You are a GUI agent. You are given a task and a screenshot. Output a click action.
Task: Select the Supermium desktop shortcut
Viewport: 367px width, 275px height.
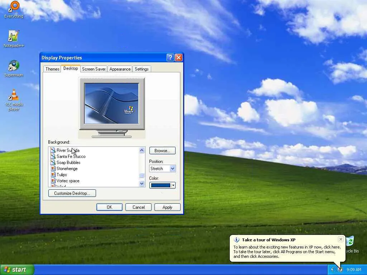click(14, 68)
